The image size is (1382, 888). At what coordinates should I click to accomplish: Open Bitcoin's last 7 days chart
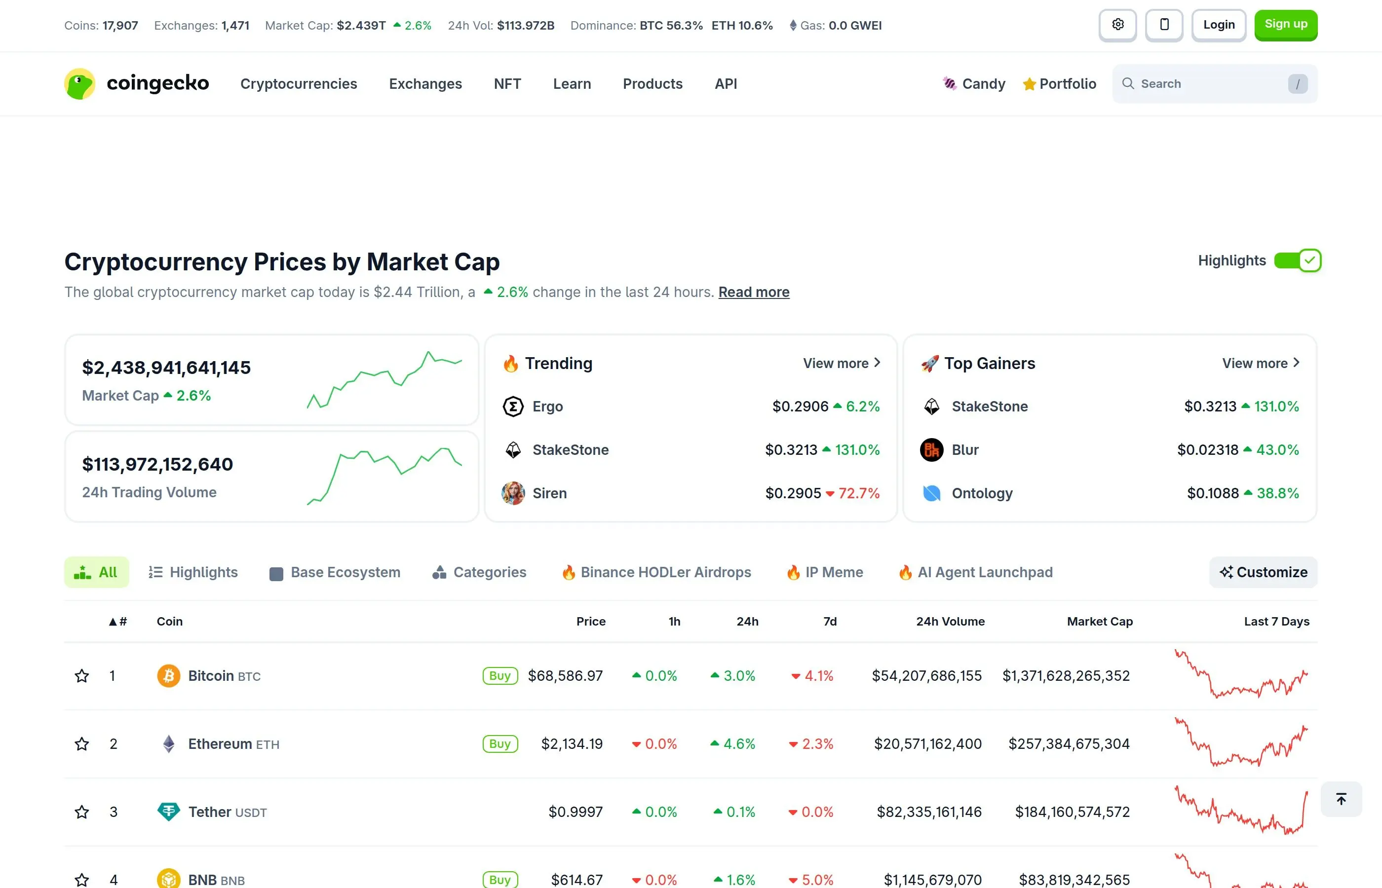[x=1241, y=675]
